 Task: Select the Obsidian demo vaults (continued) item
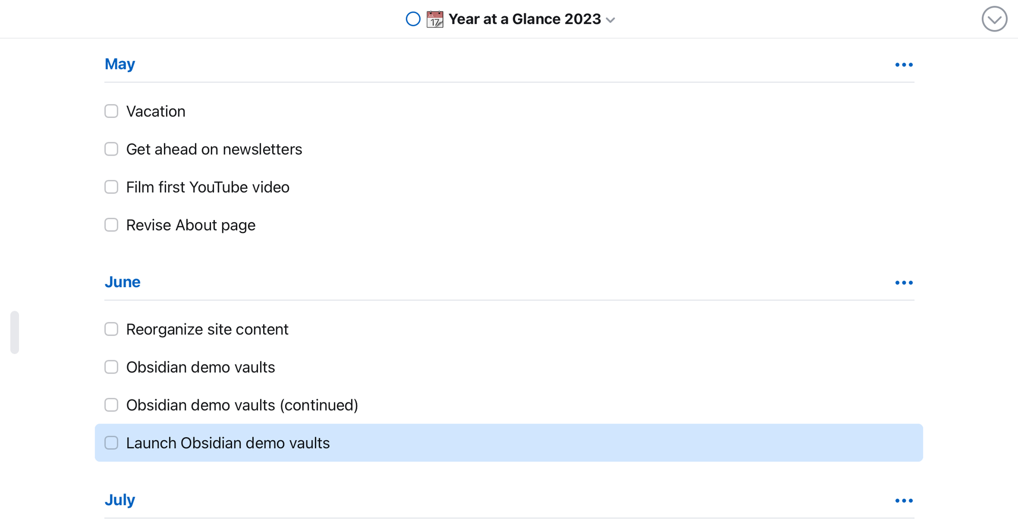509,405
